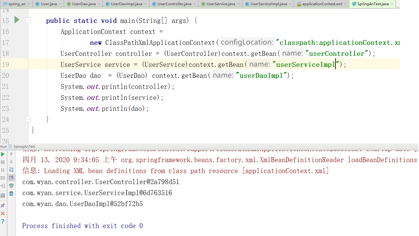Close the UserDaoImpl.java tab
This screenshot has height=236, width=419.
pos(146,4)
